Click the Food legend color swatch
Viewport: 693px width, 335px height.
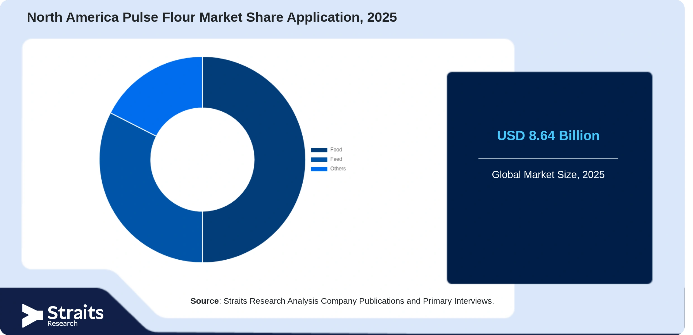pyautogui.click(x=319, y=150)
